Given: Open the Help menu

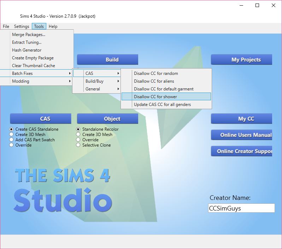Looking at the screenshot, I should tap(53, 26).
